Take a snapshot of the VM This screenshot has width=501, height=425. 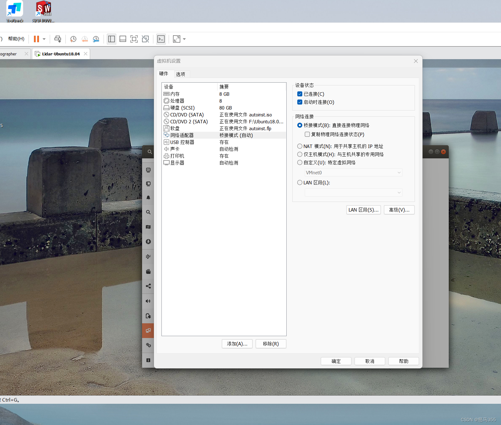[73, 39]
